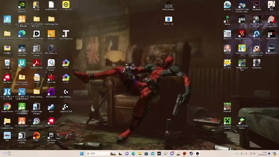
Task: Expand the system tray hidden icons chevron
Action: click(237, 154)
